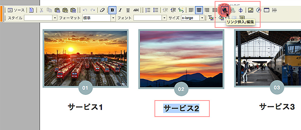301x130 pixels.
Task: Click the Insert Image icon
Action: [250, 10]
